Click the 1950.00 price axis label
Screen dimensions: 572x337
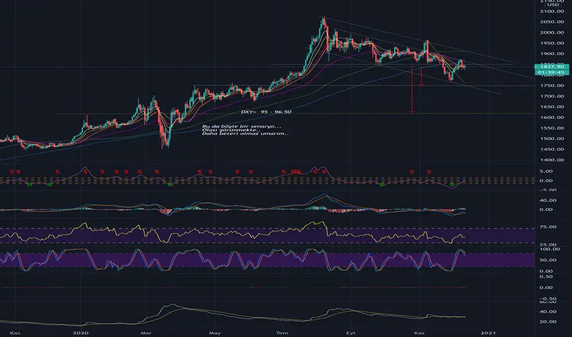[x=552, y=43]
